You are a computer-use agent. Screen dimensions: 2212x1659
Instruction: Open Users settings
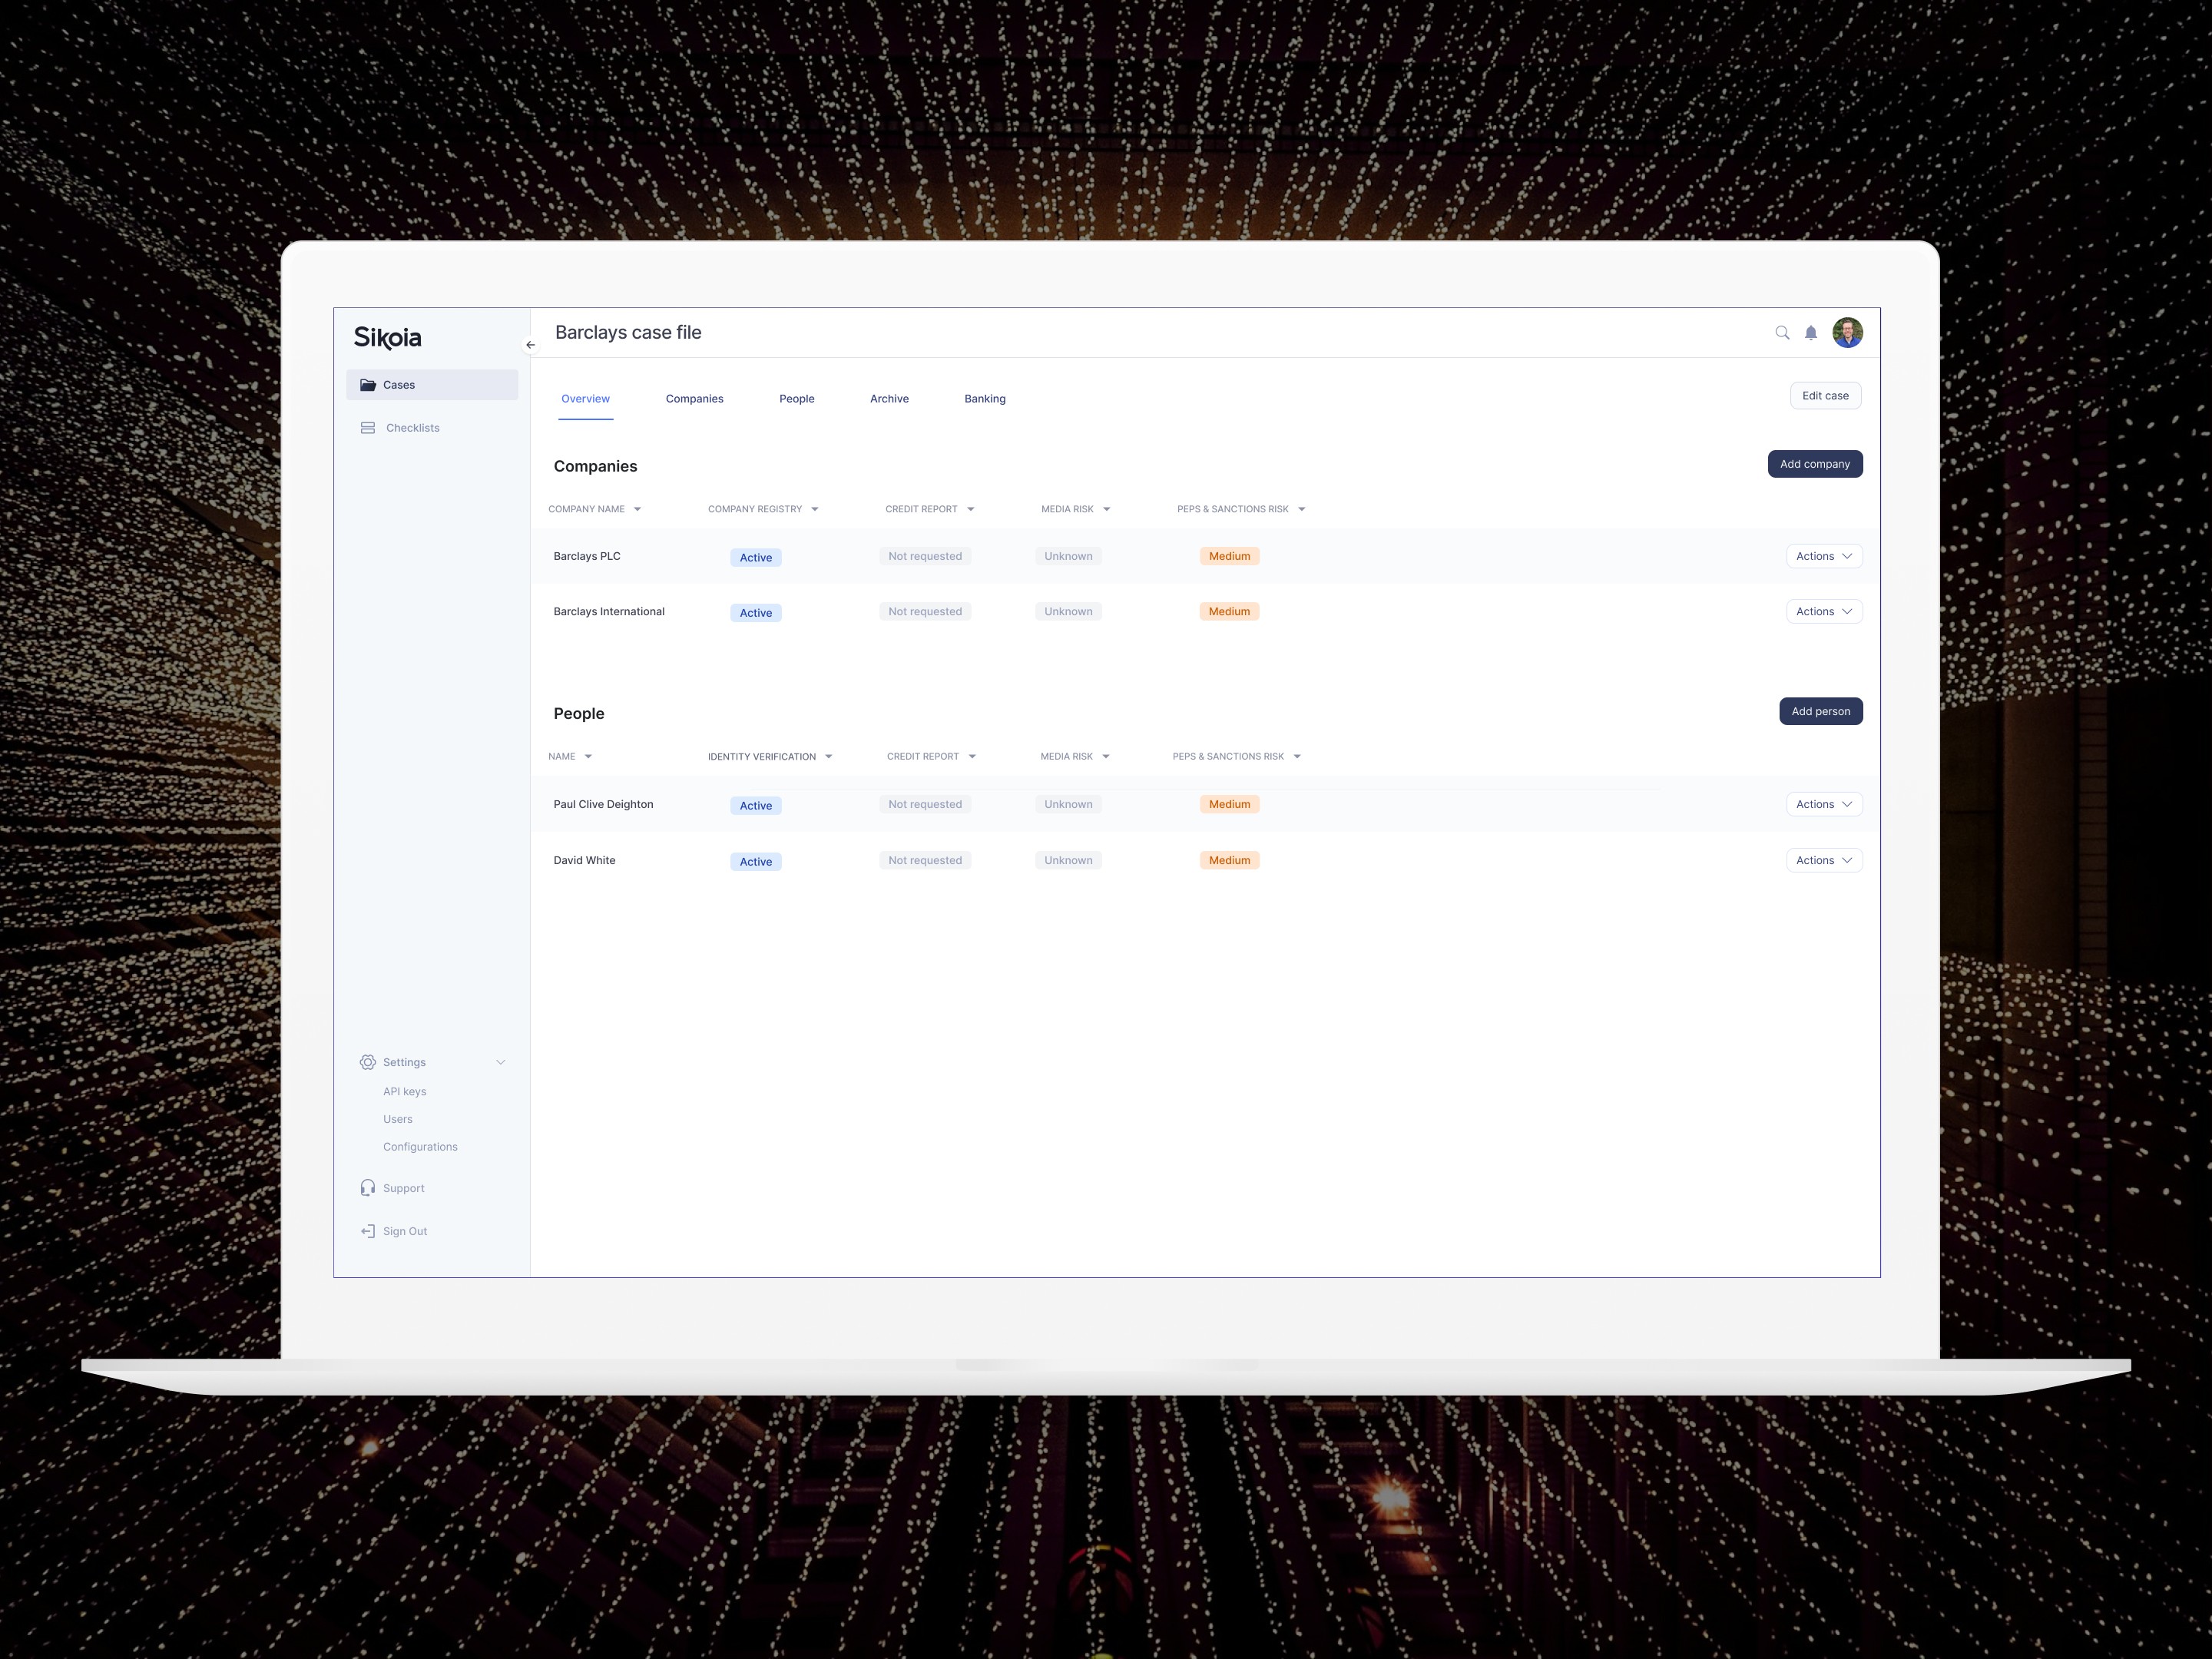click(x=398, y=1119)
